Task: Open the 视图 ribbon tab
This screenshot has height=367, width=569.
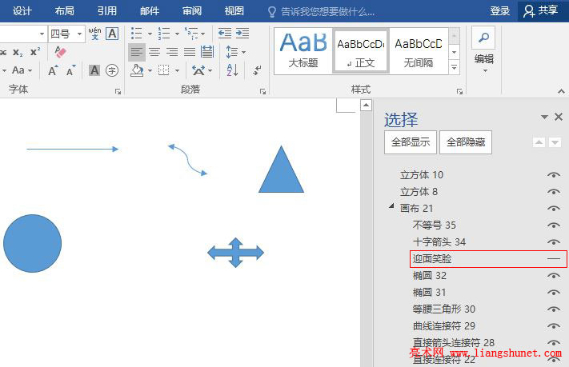Action: point(234,11)
